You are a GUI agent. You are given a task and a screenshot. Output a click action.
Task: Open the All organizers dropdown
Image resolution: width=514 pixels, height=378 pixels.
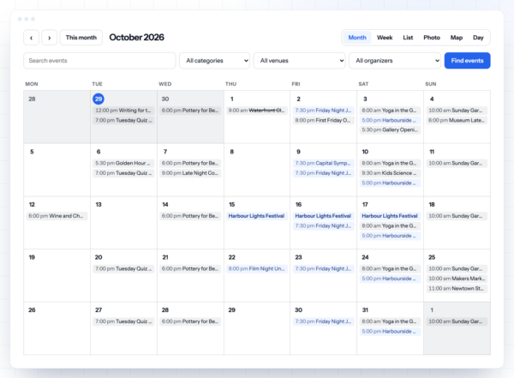[395, 61]
